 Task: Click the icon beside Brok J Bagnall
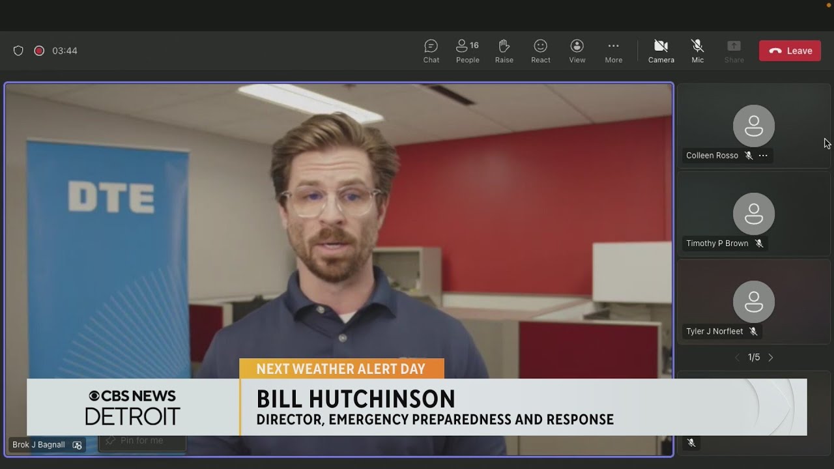(x=77, y=445)
